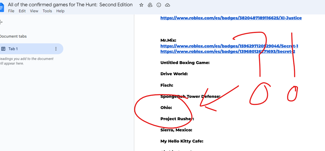Viewport: 325px width, 151px height.
Task: Click the Sierra, Mexico: line
Action: point(176,130)
